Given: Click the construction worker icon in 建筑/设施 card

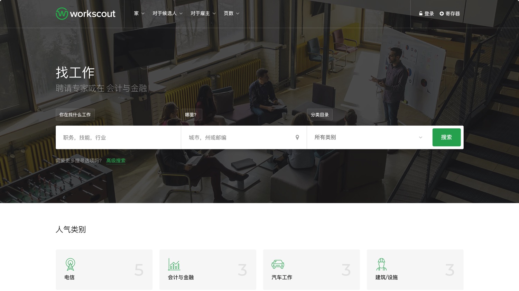Looking at the screenshot, I should click(381, 264).
